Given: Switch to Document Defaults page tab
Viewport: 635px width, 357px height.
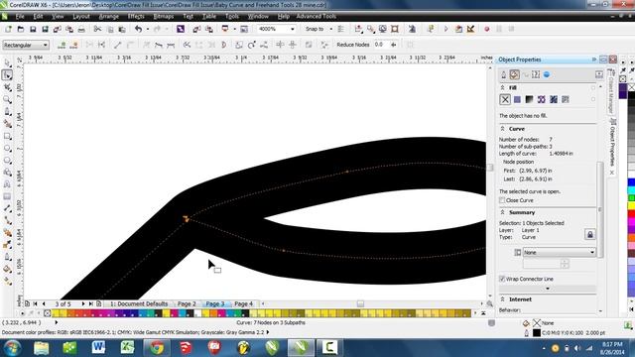Looking at the screenshot, I should click(139, 303).
